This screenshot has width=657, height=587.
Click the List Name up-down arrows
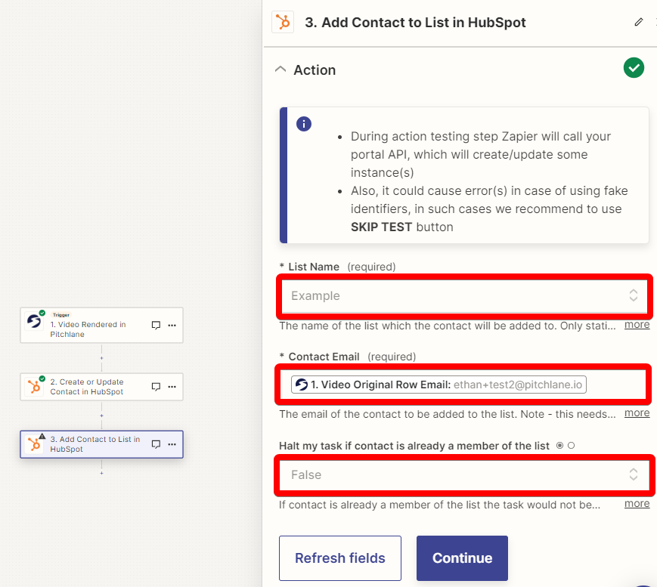(633, 295)
